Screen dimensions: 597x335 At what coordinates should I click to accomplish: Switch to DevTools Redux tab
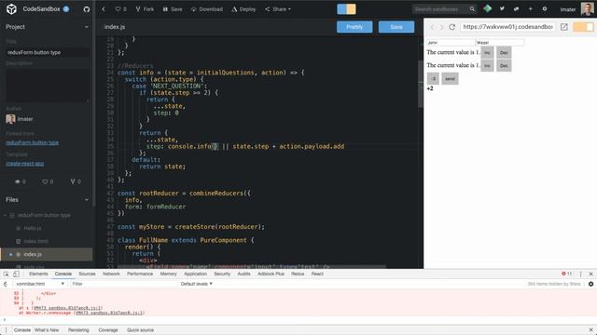point(298,274)
